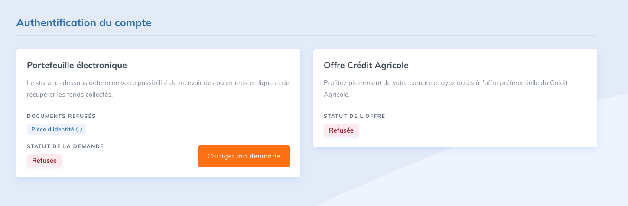The image size is (628, 206).
Task: Select the Pièce d'identité document tag
Action: click(56, 129)
